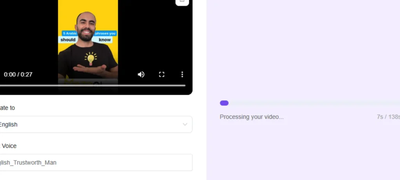This screenshot has width=400, height=180.
Task: Click the 0:00 / 0:27 time display
Action: click(18, 75)
